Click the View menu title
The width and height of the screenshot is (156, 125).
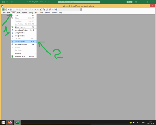[x=13, y=13]
